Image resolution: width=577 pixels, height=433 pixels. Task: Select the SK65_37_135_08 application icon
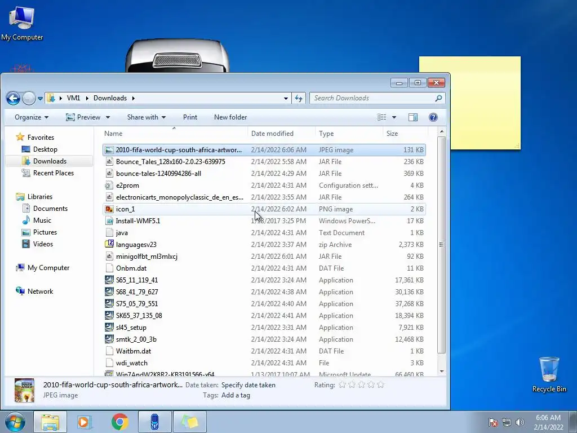pos(109,316)
